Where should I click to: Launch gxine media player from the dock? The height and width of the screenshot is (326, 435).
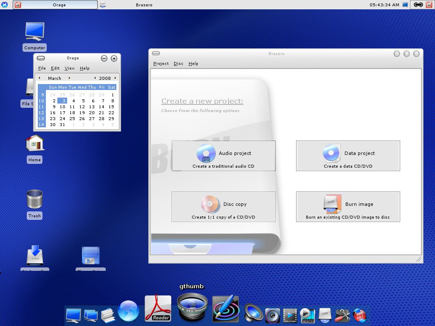click(x=308, y=315)
